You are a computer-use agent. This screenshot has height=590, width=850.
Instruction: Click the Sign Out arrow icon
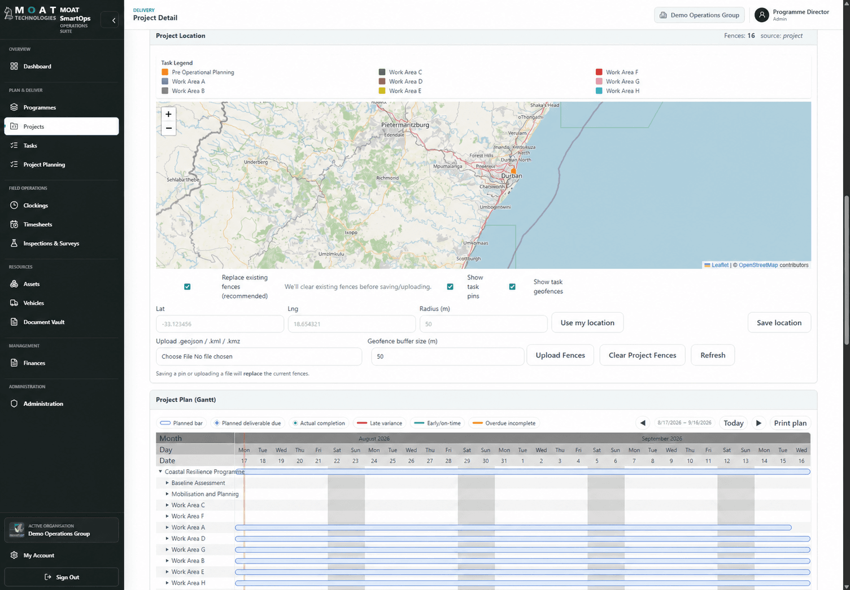pyautogui.click(x=48, y=577)
